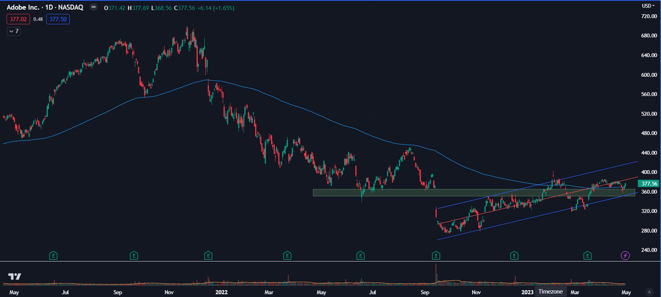Click the red 377.02 sell price button
The image size is (661, 297).
(17, 19)
